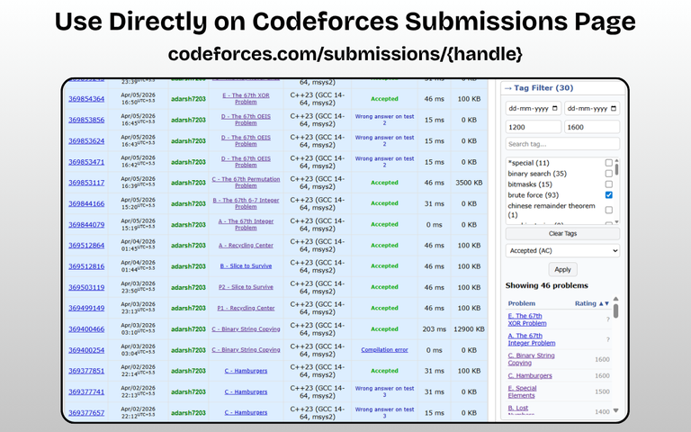
Task: Open C. Hamburgers in filtered problem list
Action: 531,375
